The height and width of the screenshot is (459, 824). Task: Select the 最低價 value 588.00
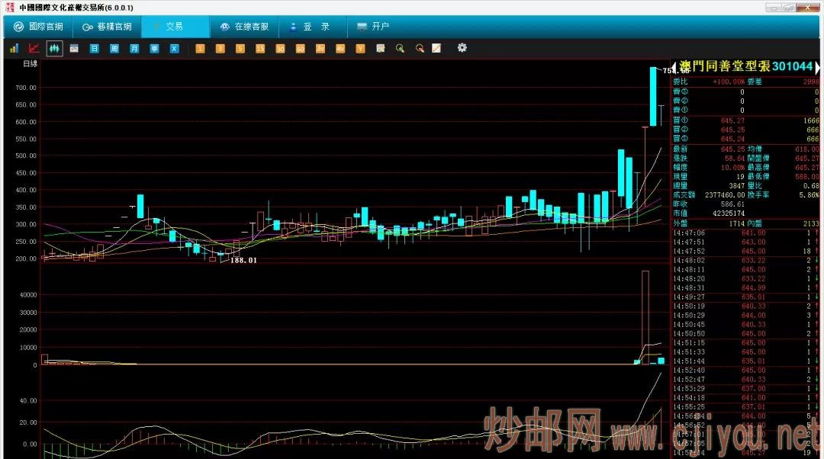[x=806, y=176]
